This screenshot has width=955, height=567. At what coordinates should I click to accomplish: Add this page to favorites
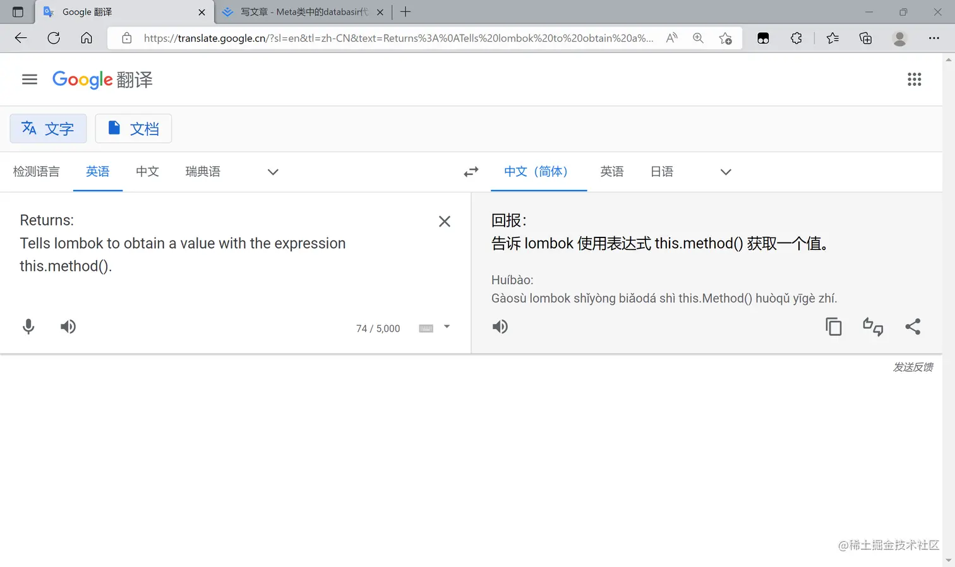point(726,38)
